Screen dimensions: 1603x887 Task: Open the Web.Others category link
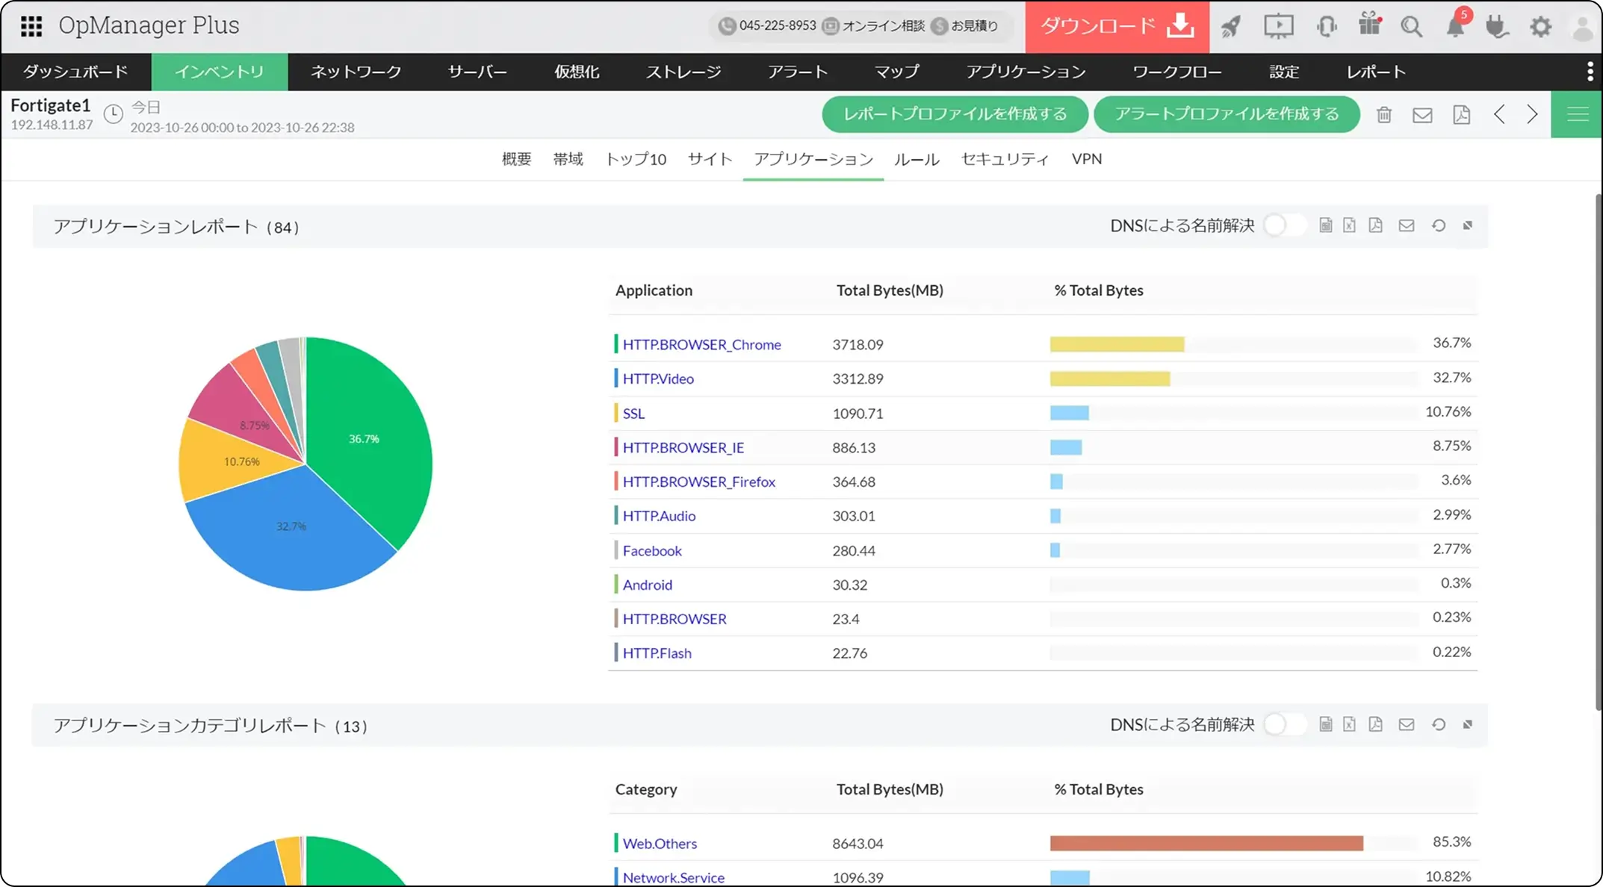[660, 843]
